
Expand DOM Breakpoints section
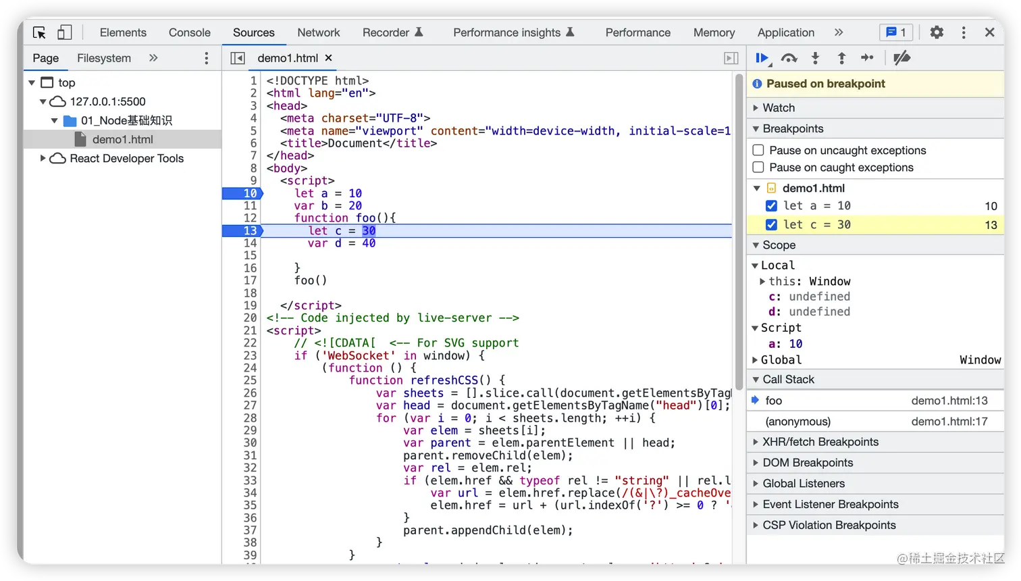click(875, 463)
